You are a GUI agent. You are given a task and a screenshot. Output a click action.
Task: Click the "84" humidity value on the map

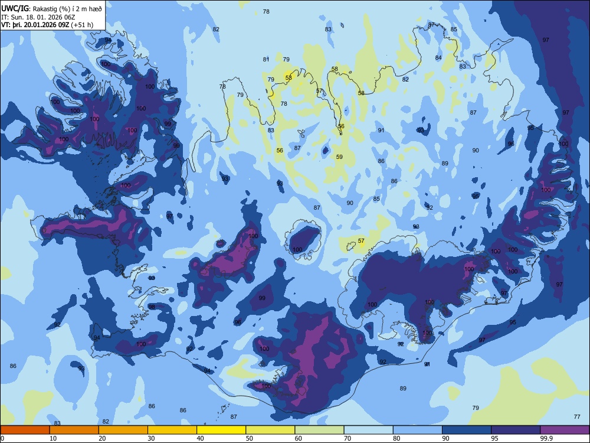coord(438,58)
